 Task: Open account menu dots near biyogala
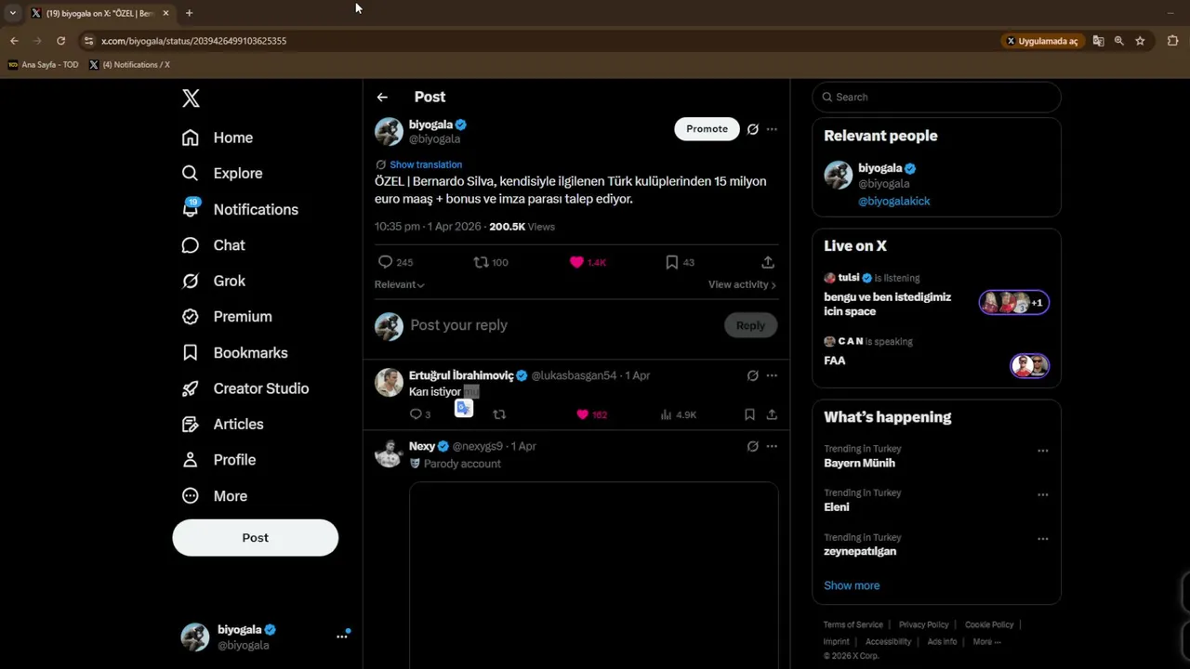(x=342, y=636)
